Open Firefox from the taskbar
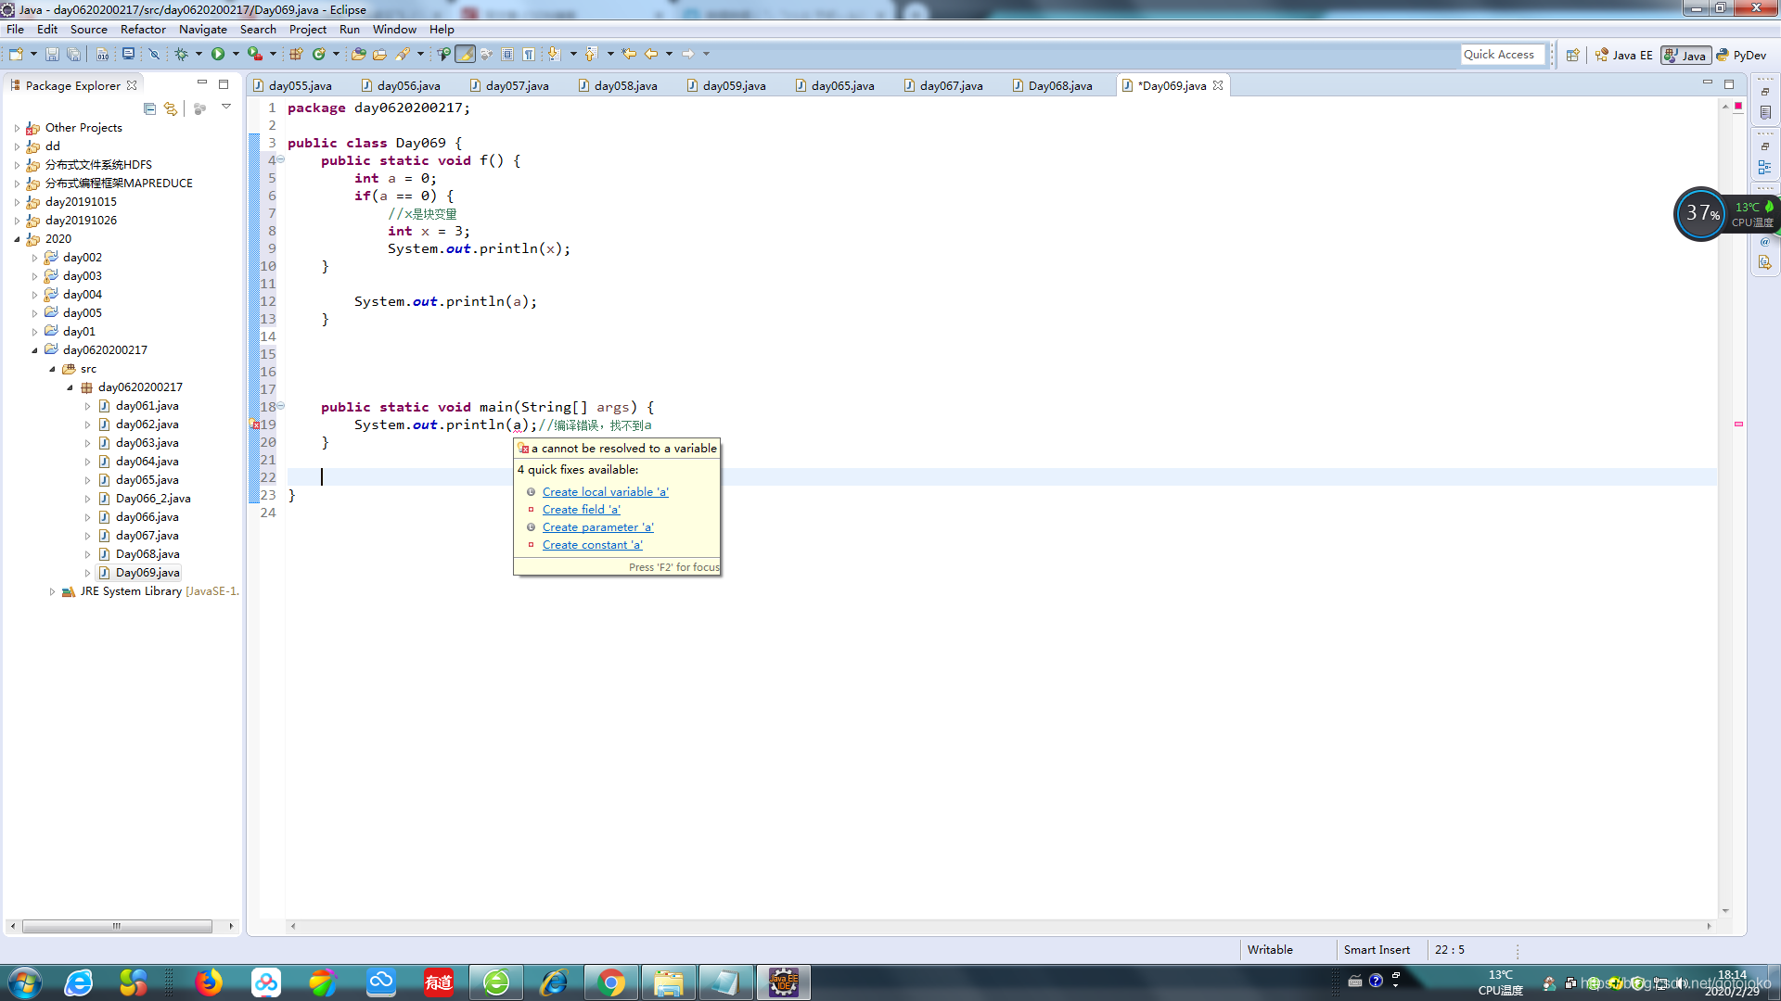Image resolution: width=1781 pixels, height=1001 pixels. (x=209, y=982)
